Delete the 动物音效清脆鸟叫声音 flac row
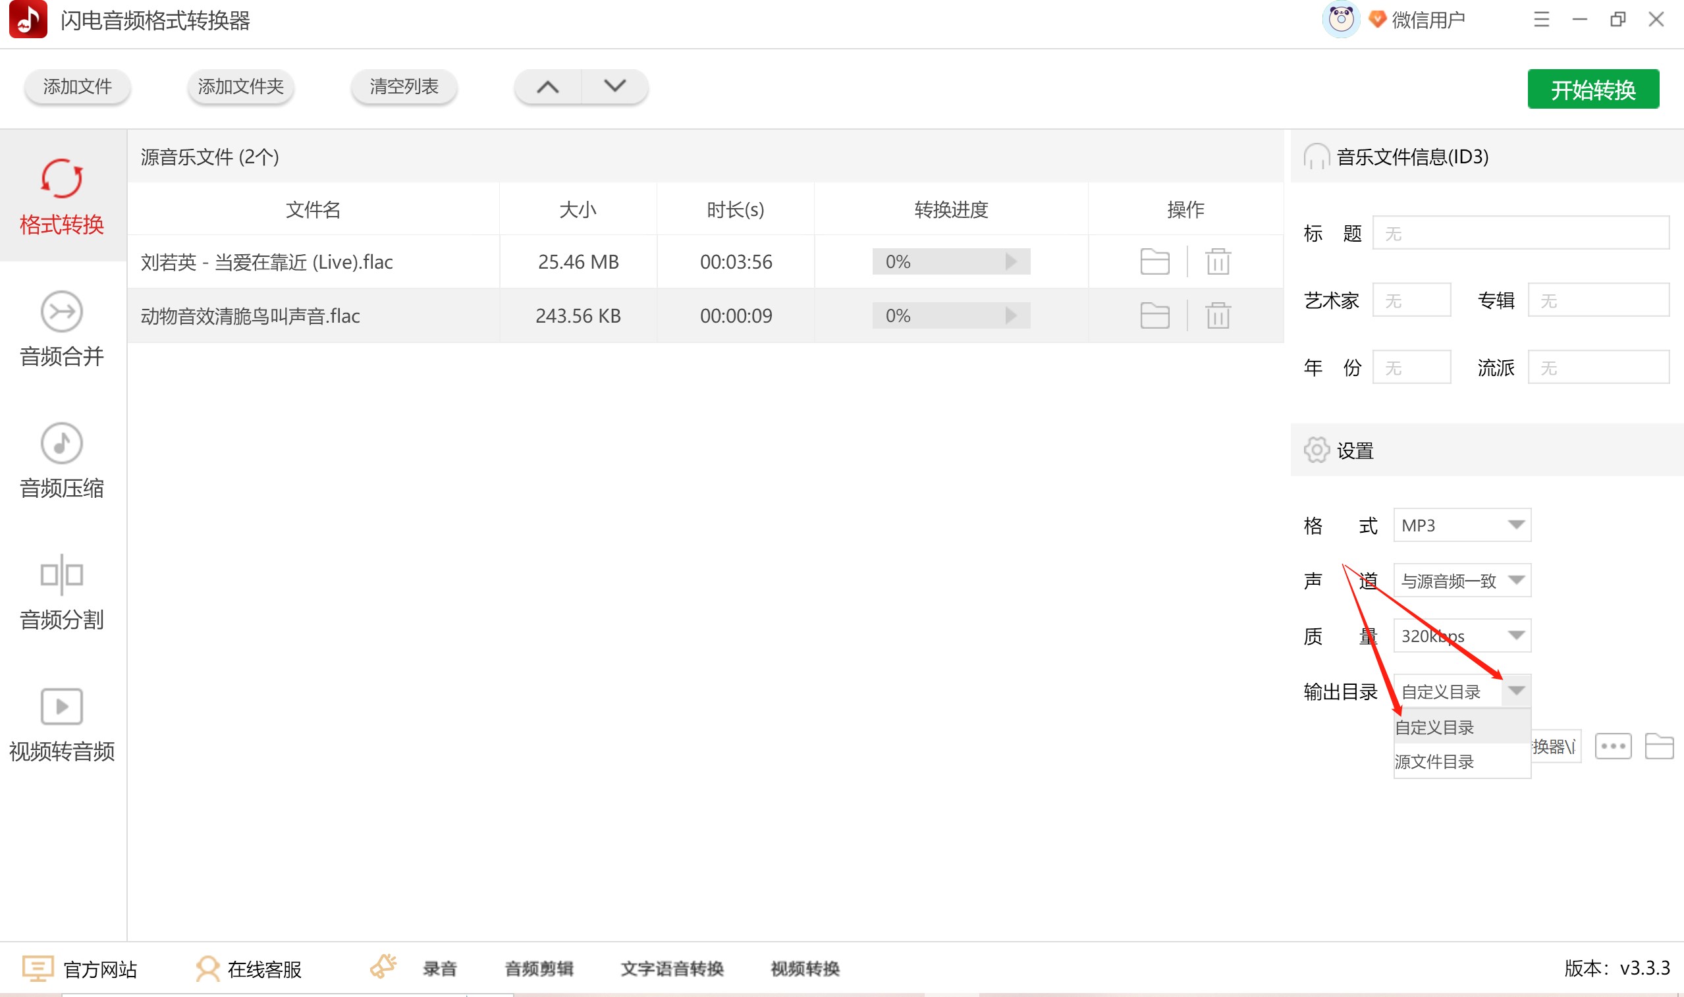The height and width of the screenshot is (997, 1684). tap(1217, 316)
